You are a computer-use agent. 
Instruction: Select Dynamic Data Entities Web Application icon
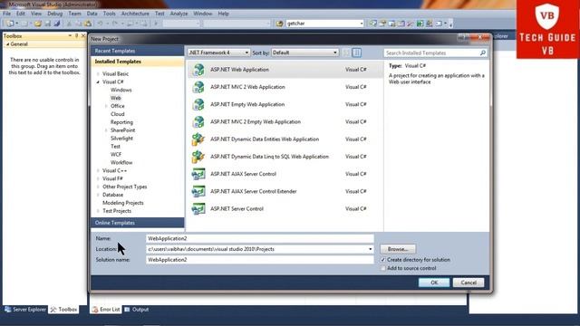(x=198, y=139)
